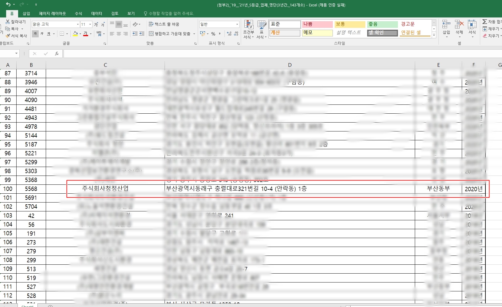Apply percent style with the % icon

click(213, 34)
